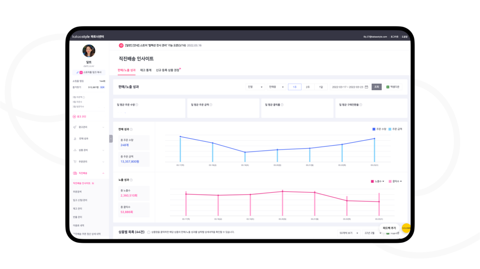Click the calendar icon in date field

tap(366, 87)
